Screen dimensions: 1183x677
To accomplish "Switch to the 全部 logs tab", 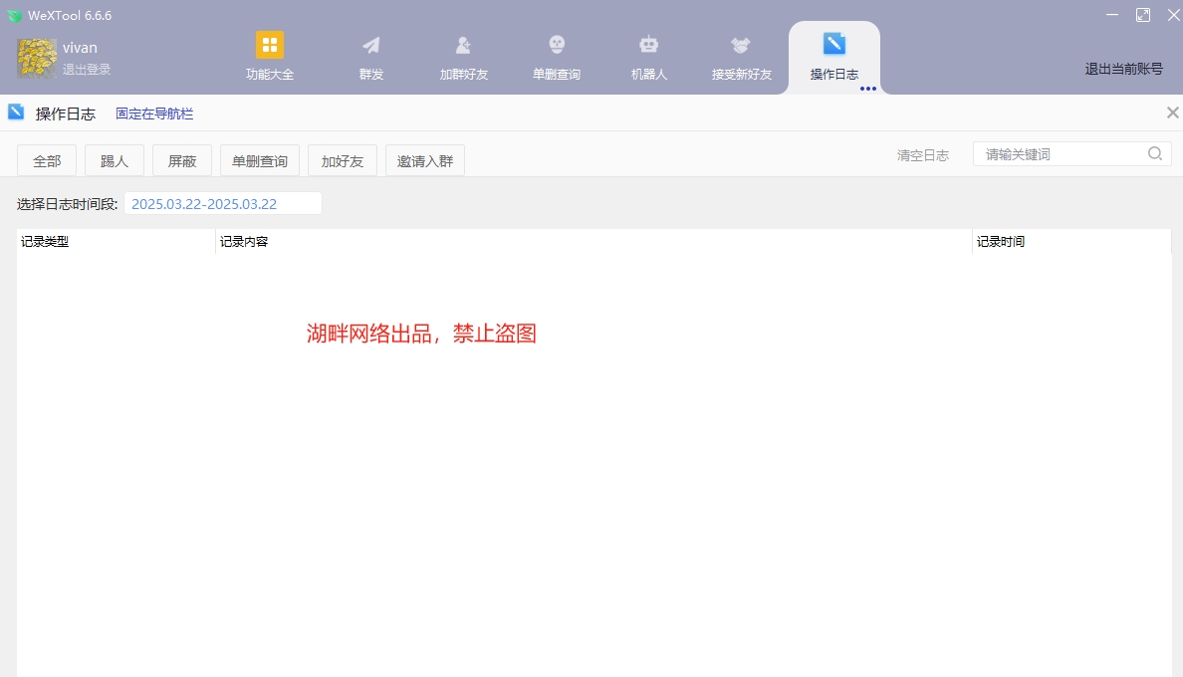I will 46,159.
